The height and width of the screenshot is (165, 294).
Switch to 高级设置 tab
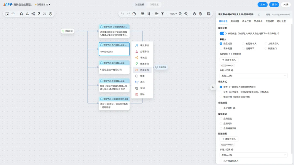coord(235,21)
